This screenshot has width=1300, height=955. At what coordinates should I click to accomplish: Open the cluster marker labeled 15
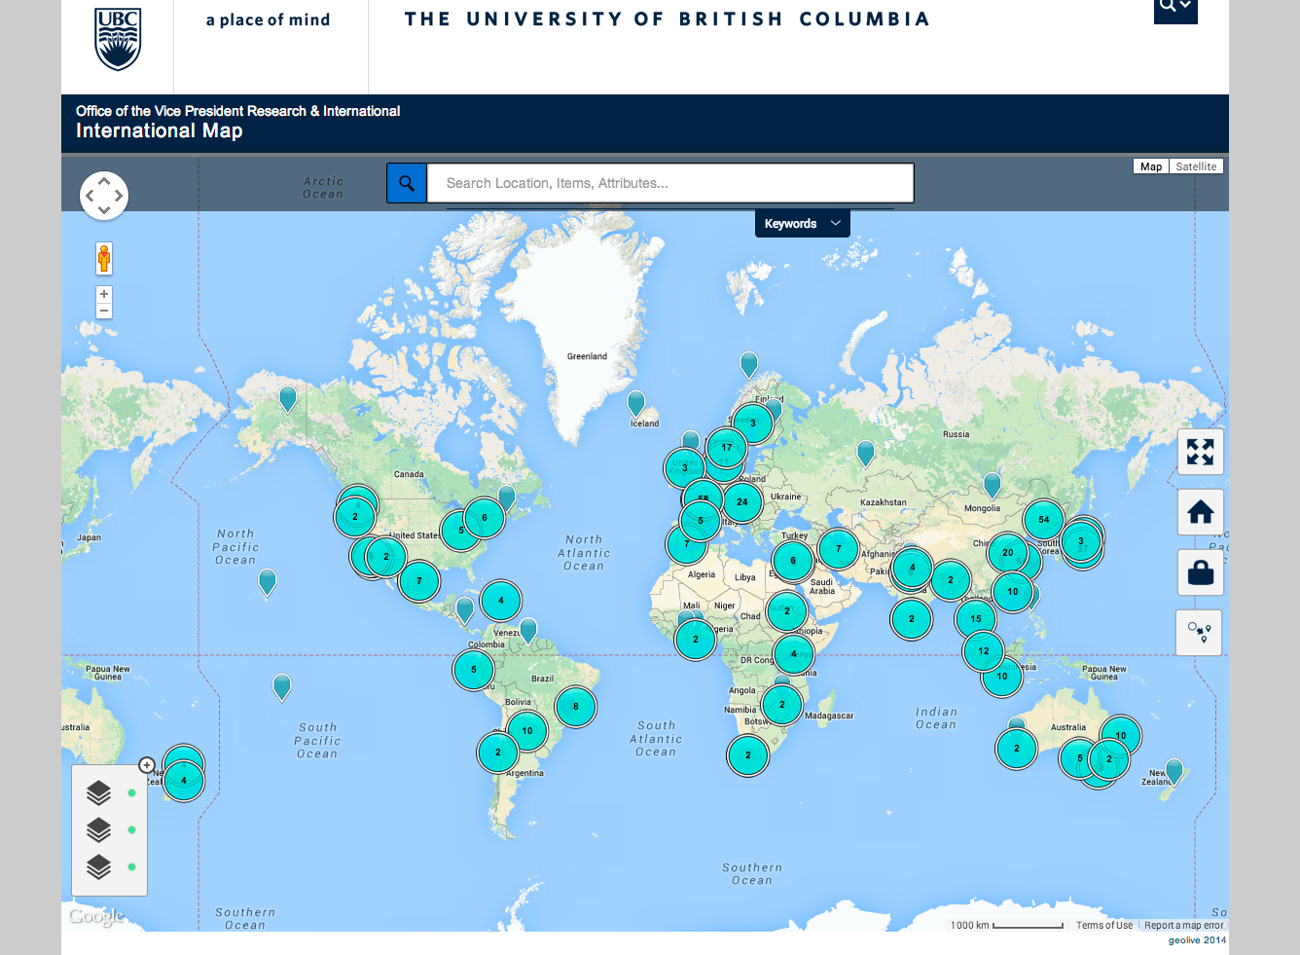976,619
